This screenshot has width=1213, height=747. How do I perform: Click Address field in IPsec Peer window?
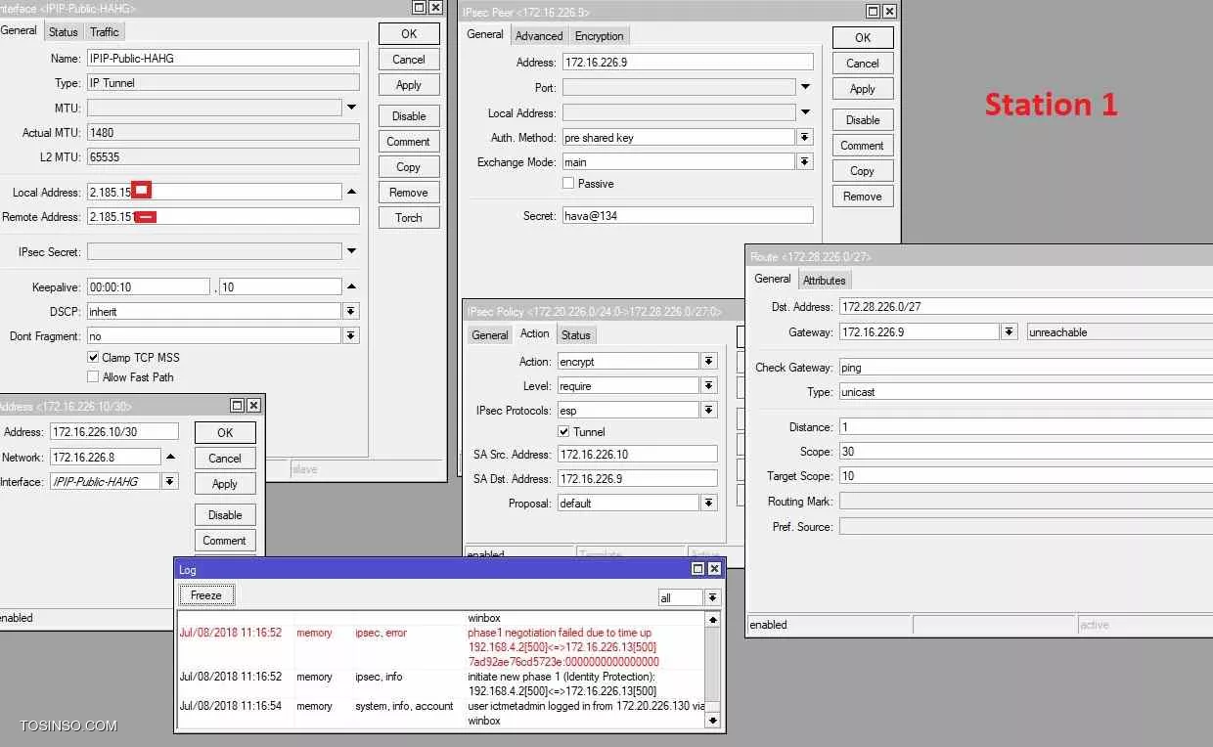pyautogui.click(x=688, y=63)
